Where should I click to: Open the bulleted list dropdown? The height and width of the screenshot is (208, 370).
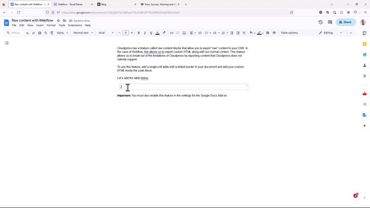216,33
